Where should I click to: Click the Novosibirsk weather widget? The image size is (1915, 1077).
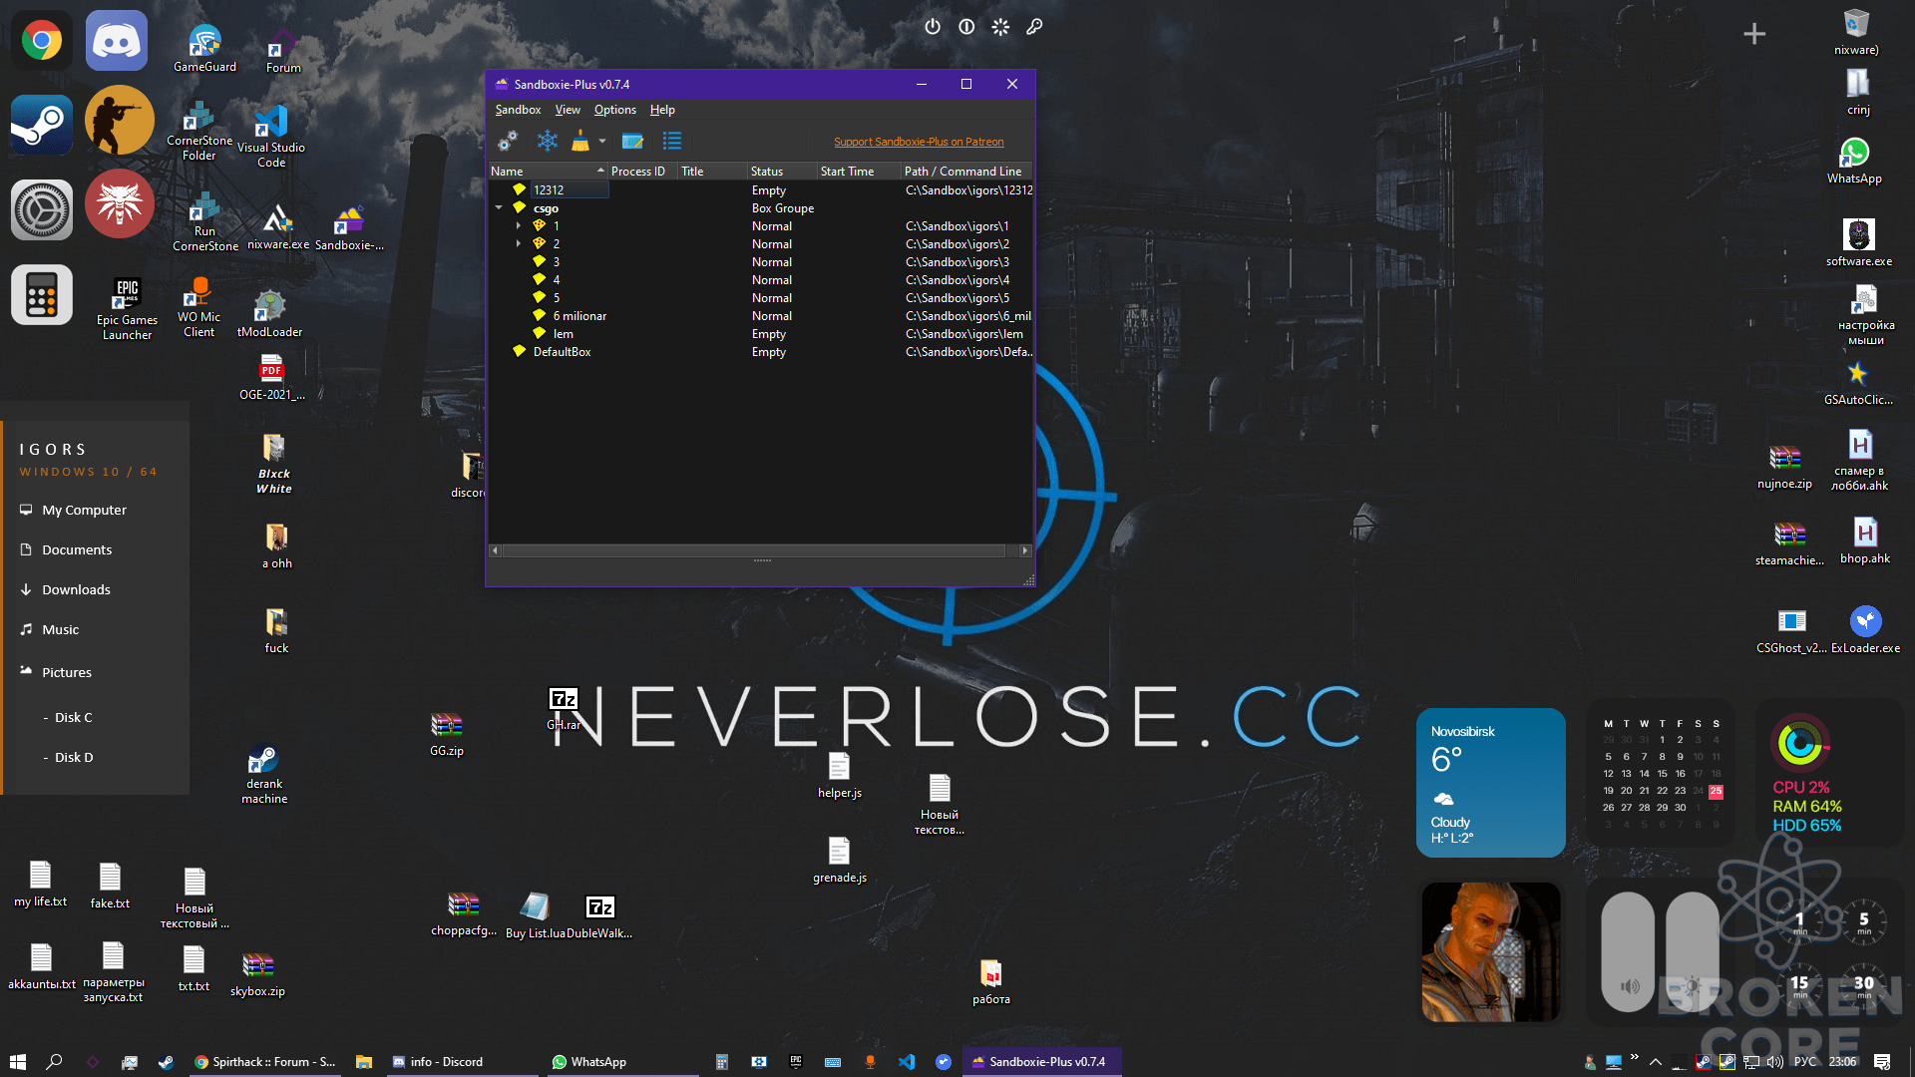coord(1491,783)
